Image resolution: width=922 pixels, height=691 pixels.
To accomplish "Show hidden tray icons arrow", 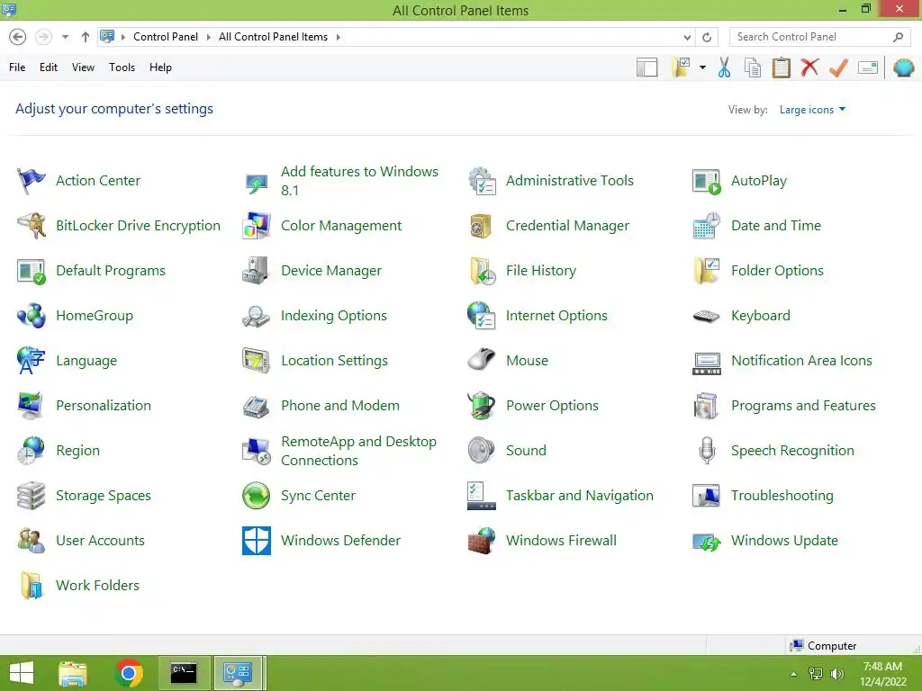I will [x=794, y=674].
